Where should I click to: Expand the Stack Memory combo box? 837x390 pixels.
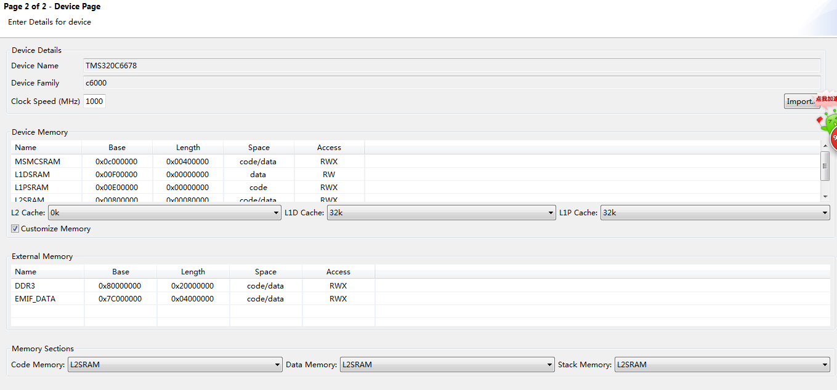point(722,365)
